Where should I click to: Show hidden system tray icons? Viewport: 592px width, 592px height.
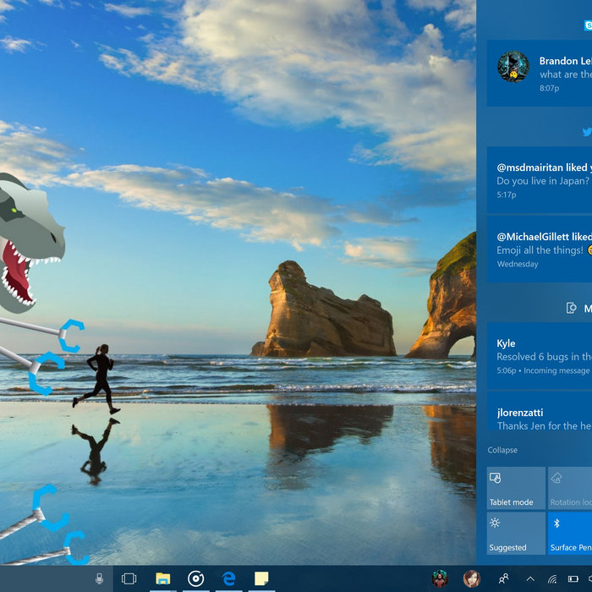pyautogui.click(x=530, y=579)
